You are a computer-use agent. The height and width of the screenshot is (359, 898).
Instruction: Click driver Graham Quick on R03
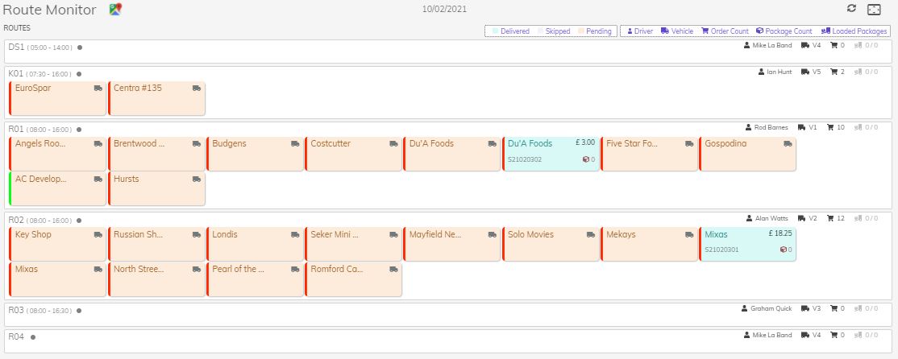pyautogui.click(x=771, y=309)
